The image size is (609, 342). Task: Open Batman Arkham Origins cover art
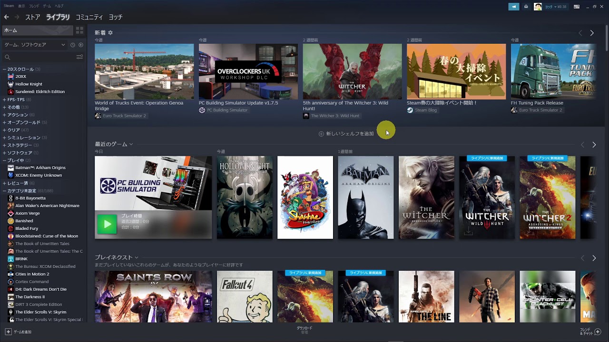(x=365, y=198)
